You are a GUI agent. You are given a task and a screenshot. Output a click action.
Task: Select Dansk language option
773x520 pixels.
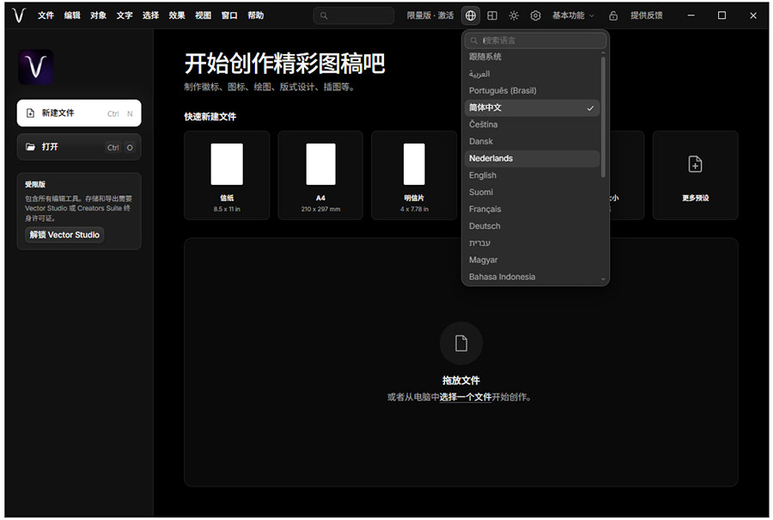532,142
